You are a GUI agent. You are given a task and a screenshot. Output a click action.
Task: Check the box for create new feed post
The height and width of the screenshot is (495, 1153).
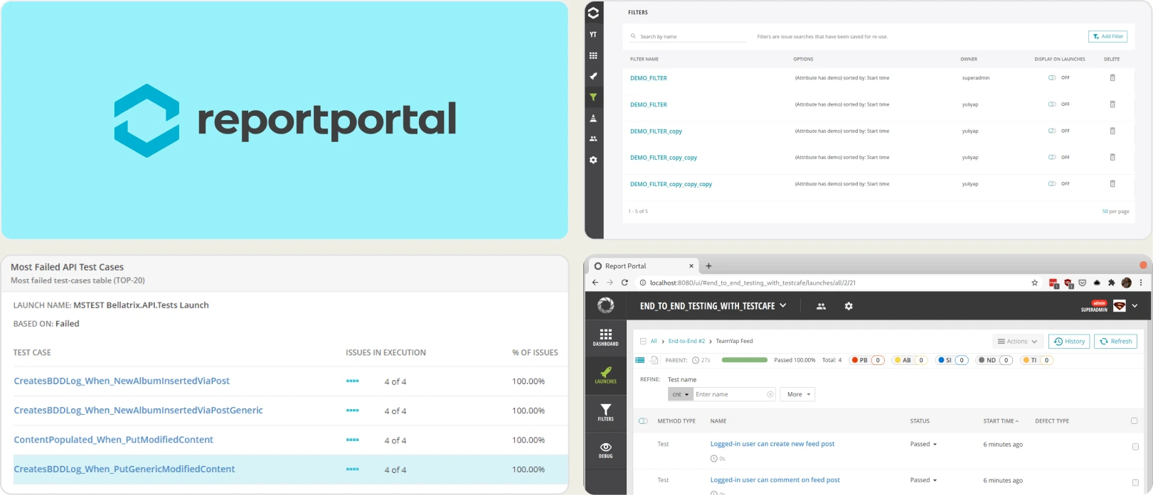[x=1135, y=447]
